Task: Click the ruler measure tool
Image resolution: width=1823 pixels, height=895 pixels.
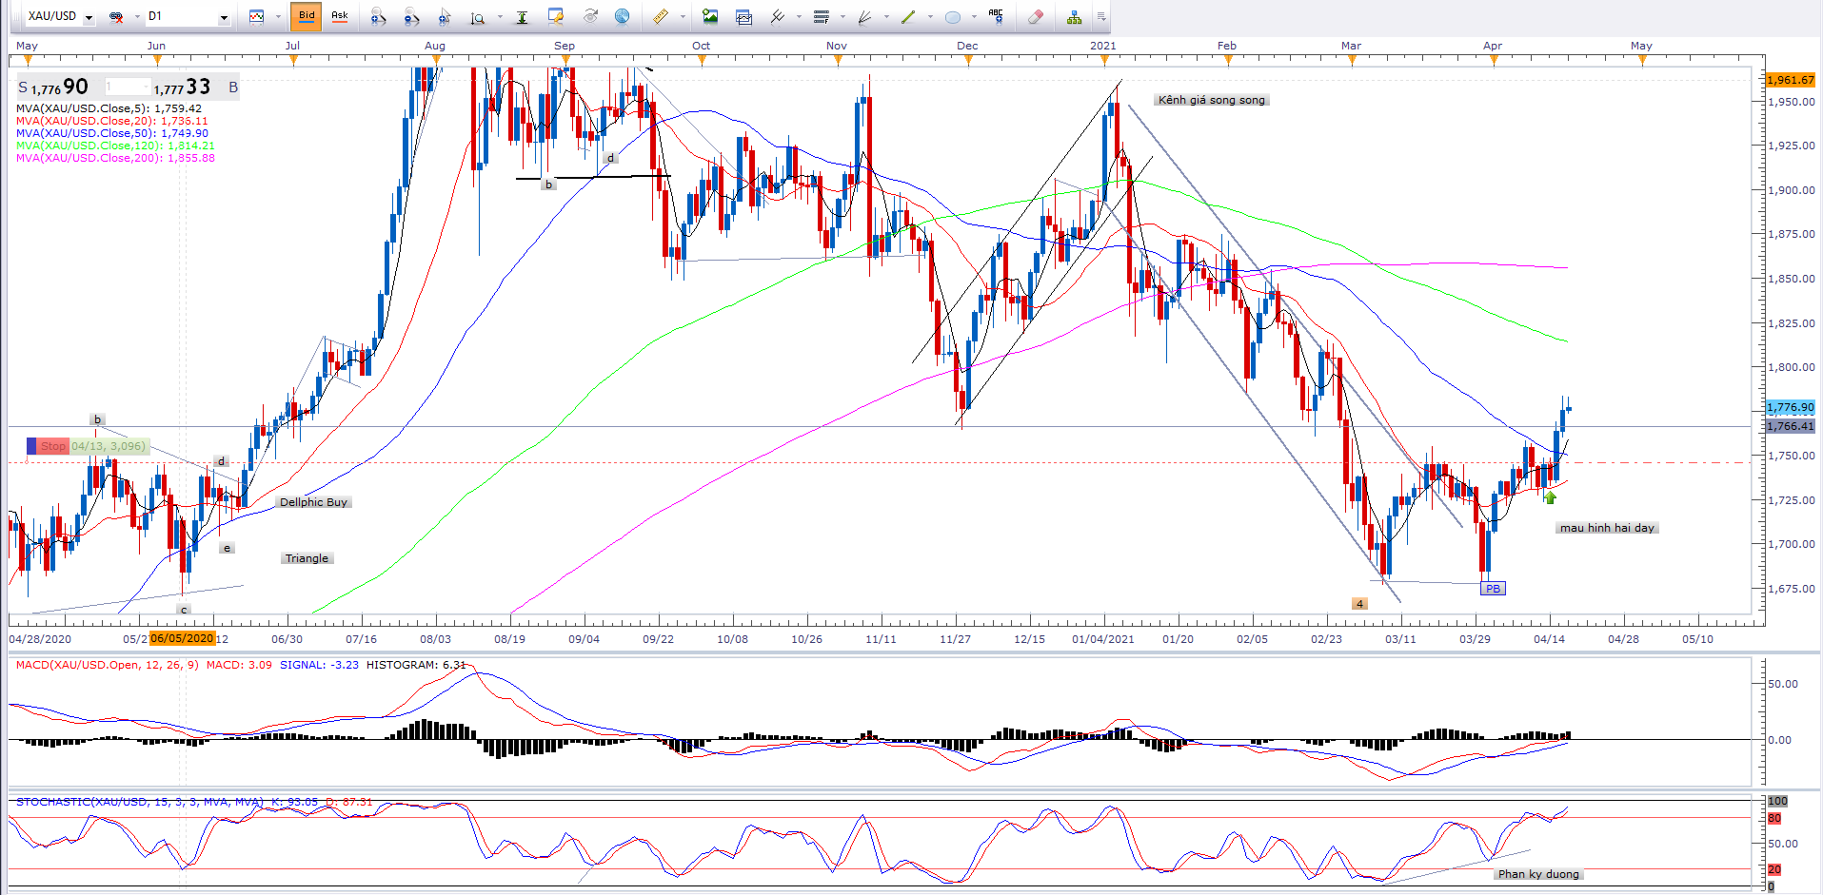Action: click(x=660, y=16)
